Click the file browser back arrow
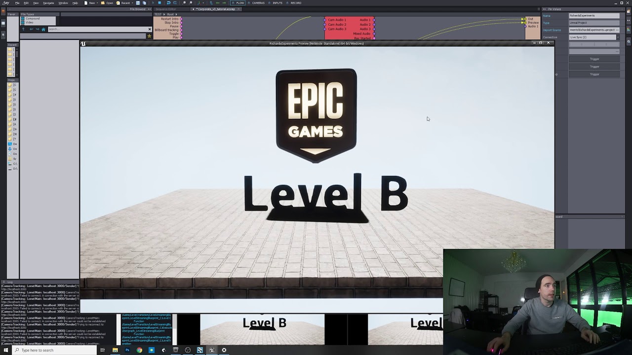 31,29
